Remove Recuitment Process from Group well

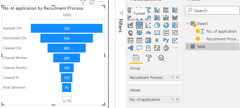(178, 78)
